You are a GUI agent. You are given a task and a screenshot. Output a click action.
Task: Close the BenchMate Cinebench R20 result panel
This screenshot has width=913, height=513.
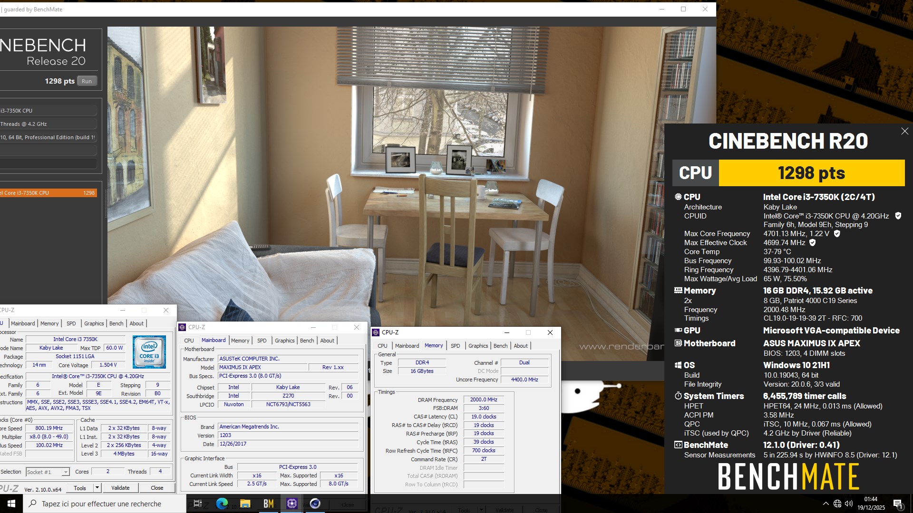coord(904,131)
